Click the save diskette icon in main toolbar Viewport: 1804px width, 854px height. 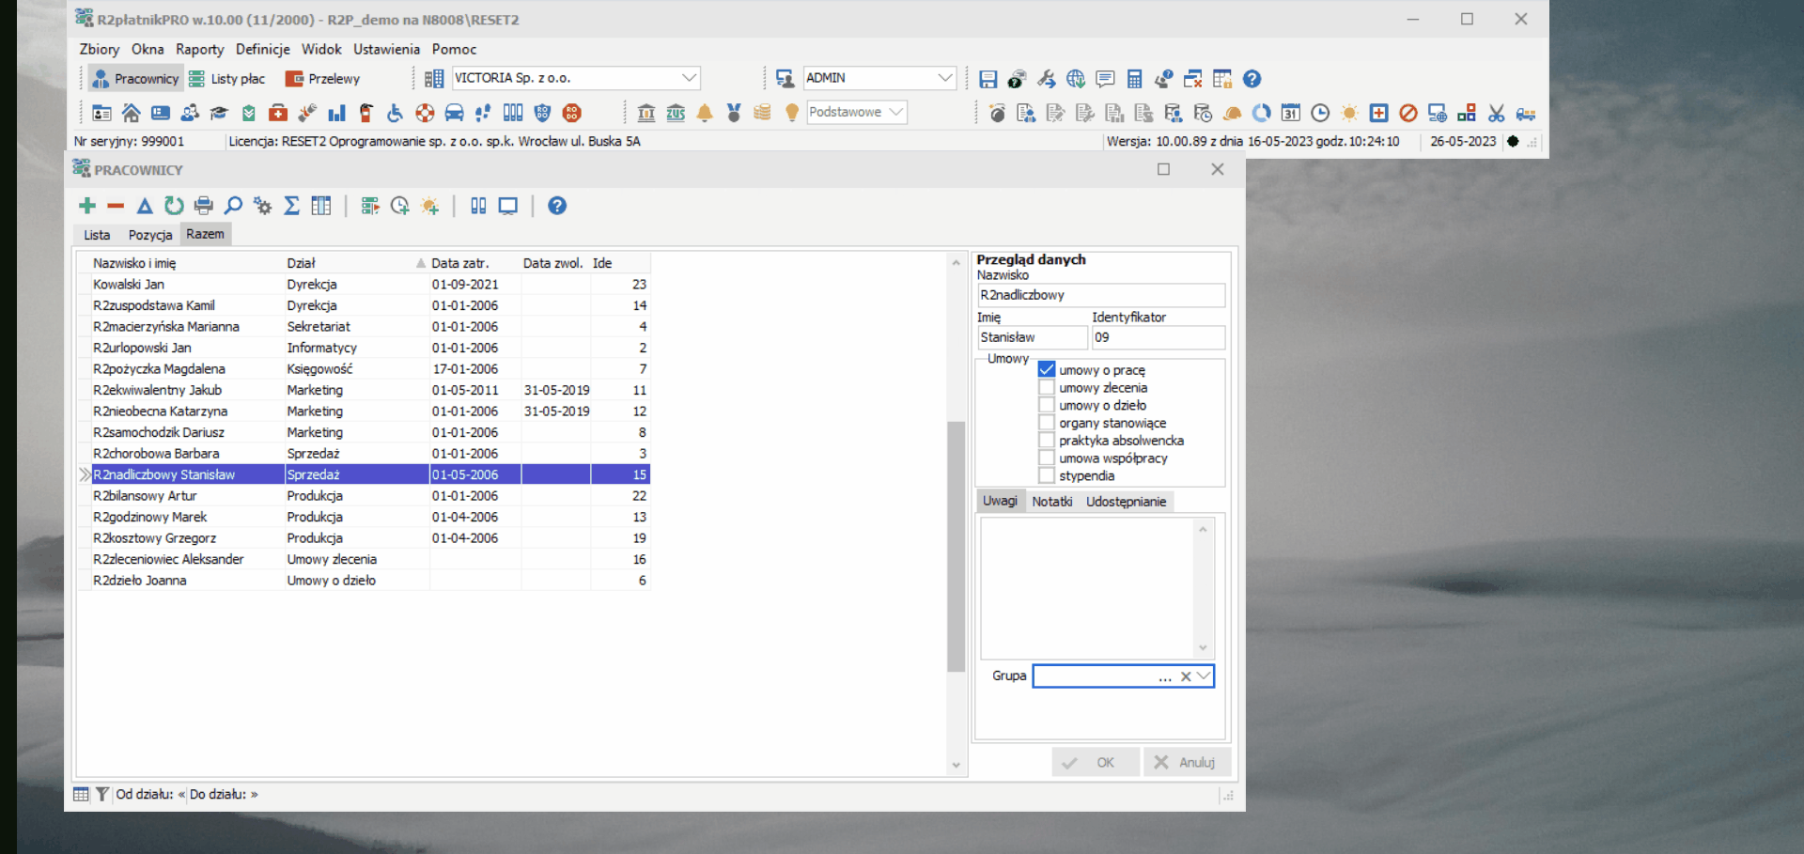pyautogui.click(x=988, y=79)
